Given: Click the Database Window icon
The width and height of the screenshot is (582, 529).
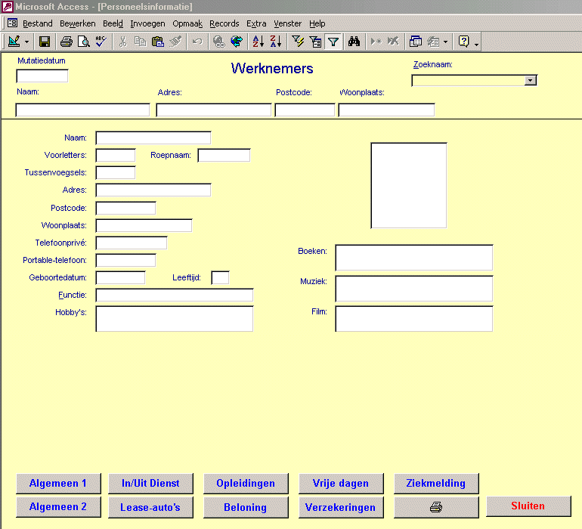Looking at the screenshot, I should click(416, 42).
